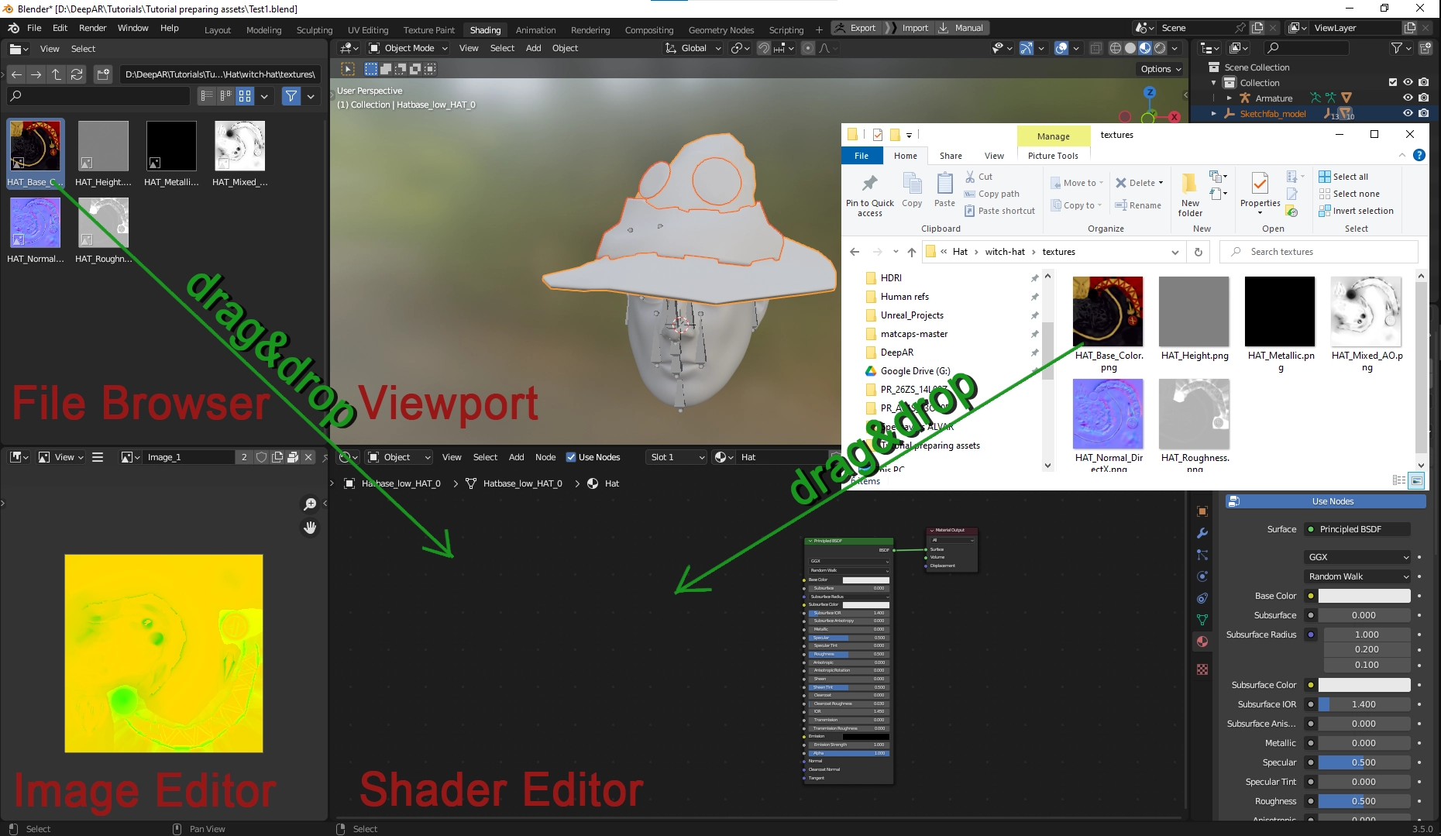Click Manual button in top bar
The image size is (1441, 836).
961,28
